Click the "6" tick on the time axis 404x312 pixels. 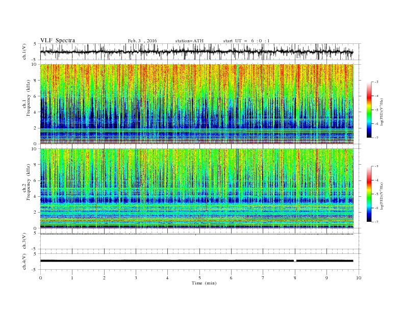(232, 278)
